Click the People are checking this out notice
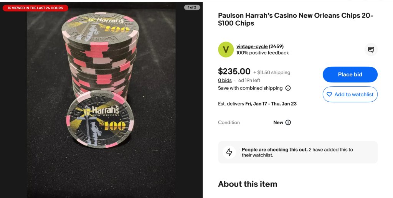393x198 pixels. tap(298, 152)
